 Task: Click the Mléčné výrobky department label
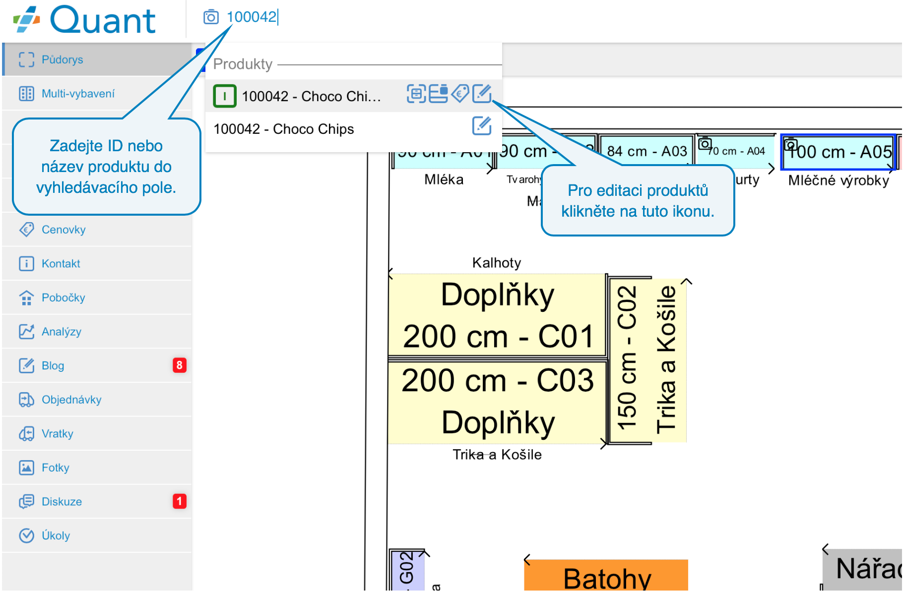tap(838, 180)
